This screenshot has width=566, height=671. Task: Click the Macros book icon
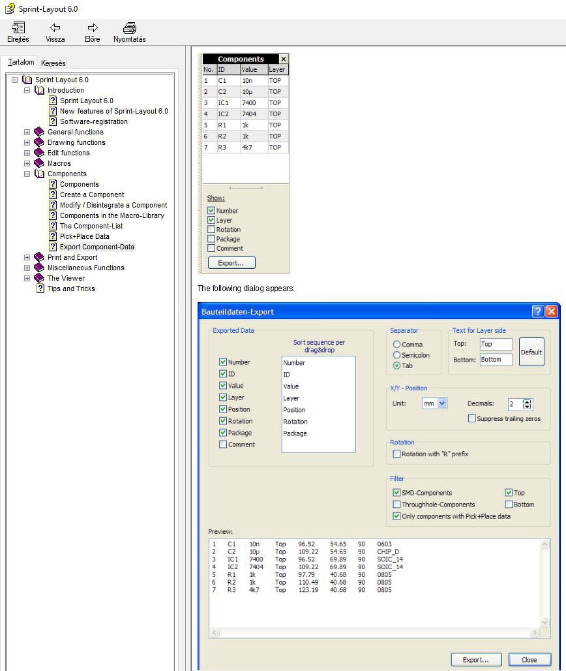pyautogui.click(x=39, y=163)
